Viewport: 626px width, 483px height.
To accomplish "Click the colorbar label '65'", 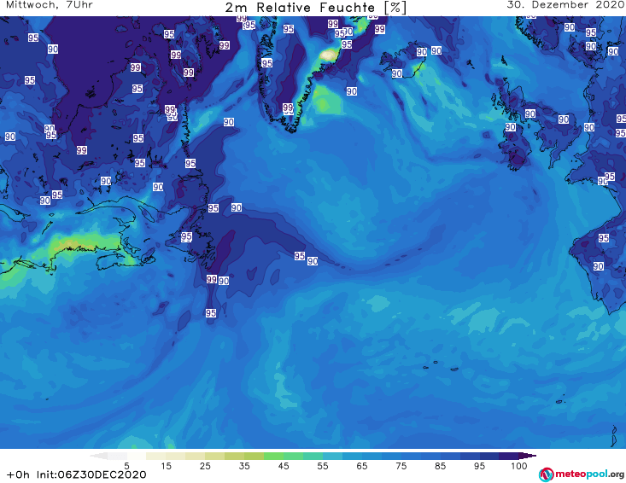I will click(x=362, y=466).
